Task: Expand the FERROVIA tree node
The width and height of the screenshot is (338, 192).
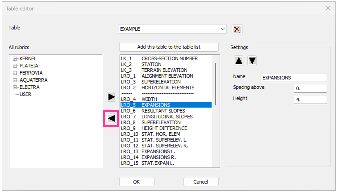Action: tap(15, 73)
